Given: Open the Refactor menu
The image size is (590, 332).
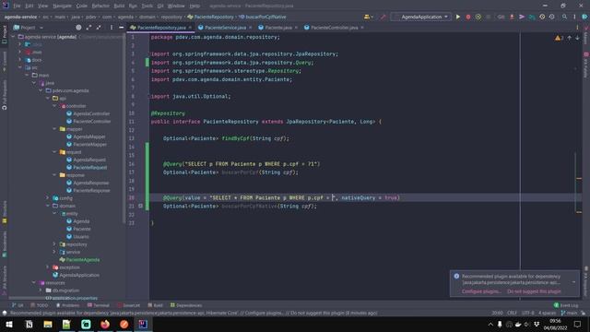Looking at the screenshot, I should click(x=100, y=6).
